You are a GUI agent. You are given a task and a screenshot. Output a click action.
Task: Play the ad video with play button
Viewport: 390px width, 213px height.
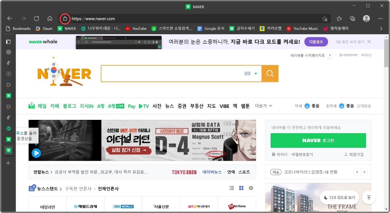click(36, 153)
